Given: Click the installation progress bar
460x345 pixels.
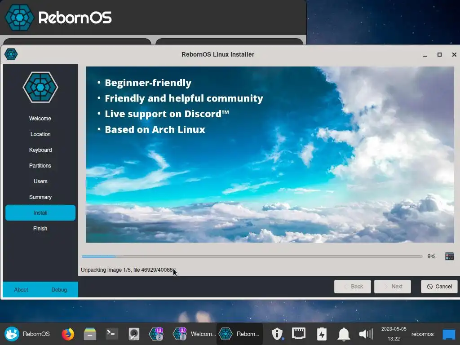Looking at the screenshot, I should coord(252,257).
